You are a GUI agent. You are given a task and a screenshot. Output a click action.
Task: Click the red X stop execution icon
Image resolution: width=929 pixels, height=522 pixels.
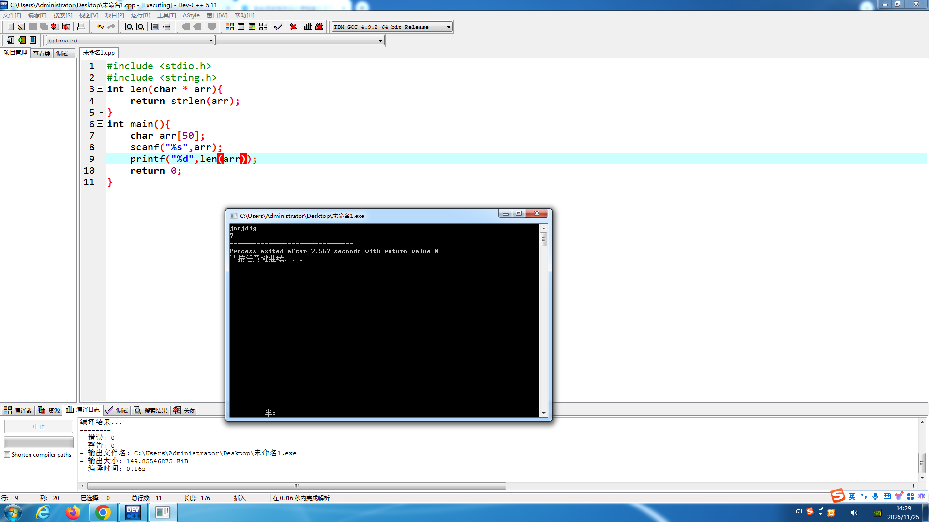click(293, 27)
